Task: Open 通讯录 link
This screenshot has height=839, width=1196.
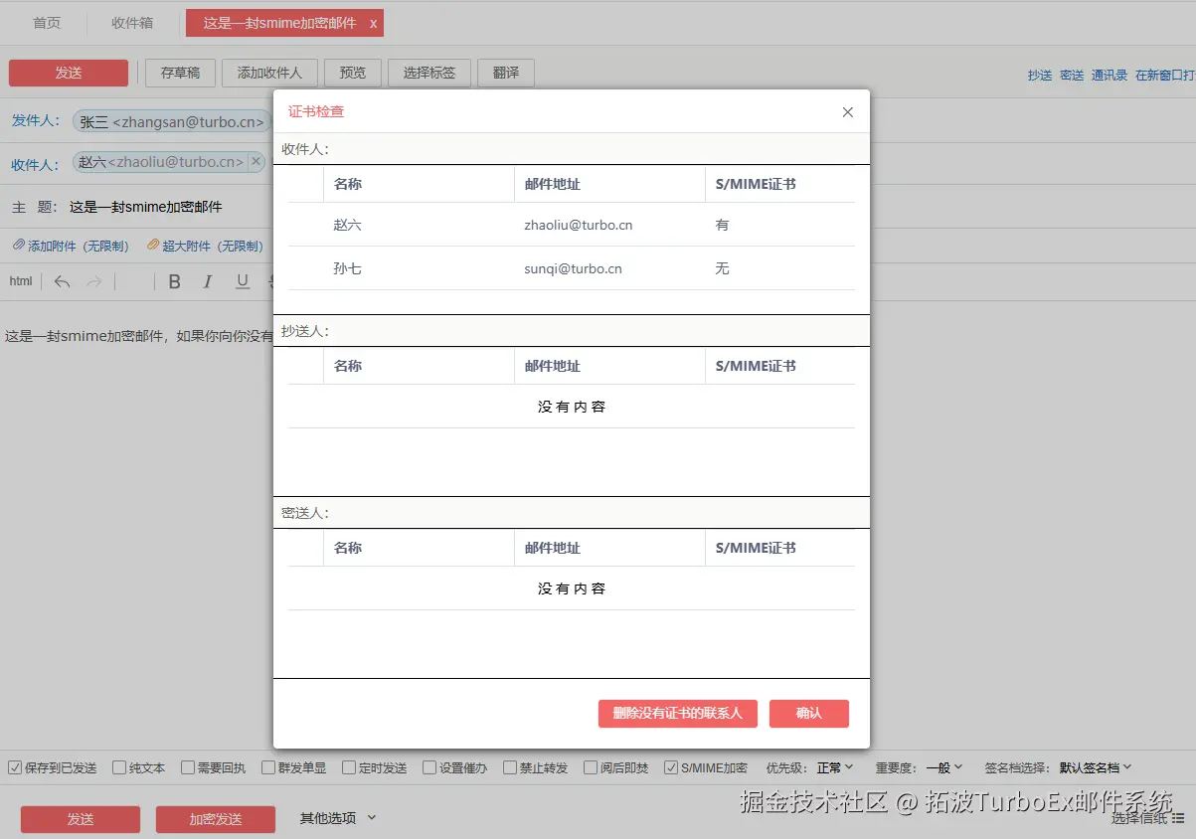Action: 1110,76
